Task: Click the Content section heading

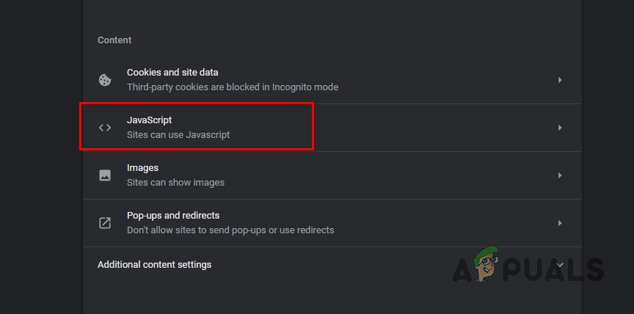Action: [x=114, y=40]
